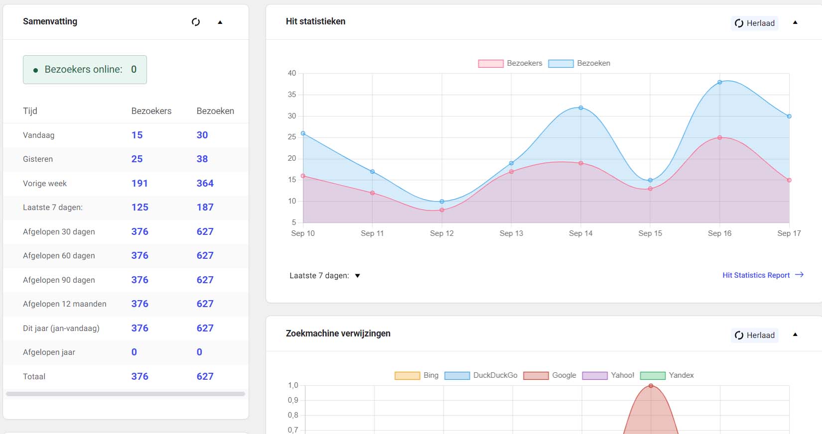Click the Vorige week visitors value 191
822x434 pixels.
pos(139,183)
